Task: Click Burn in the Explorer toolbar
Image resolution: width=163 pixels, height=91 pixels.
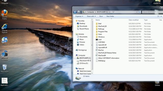Action: click(101, 16)
